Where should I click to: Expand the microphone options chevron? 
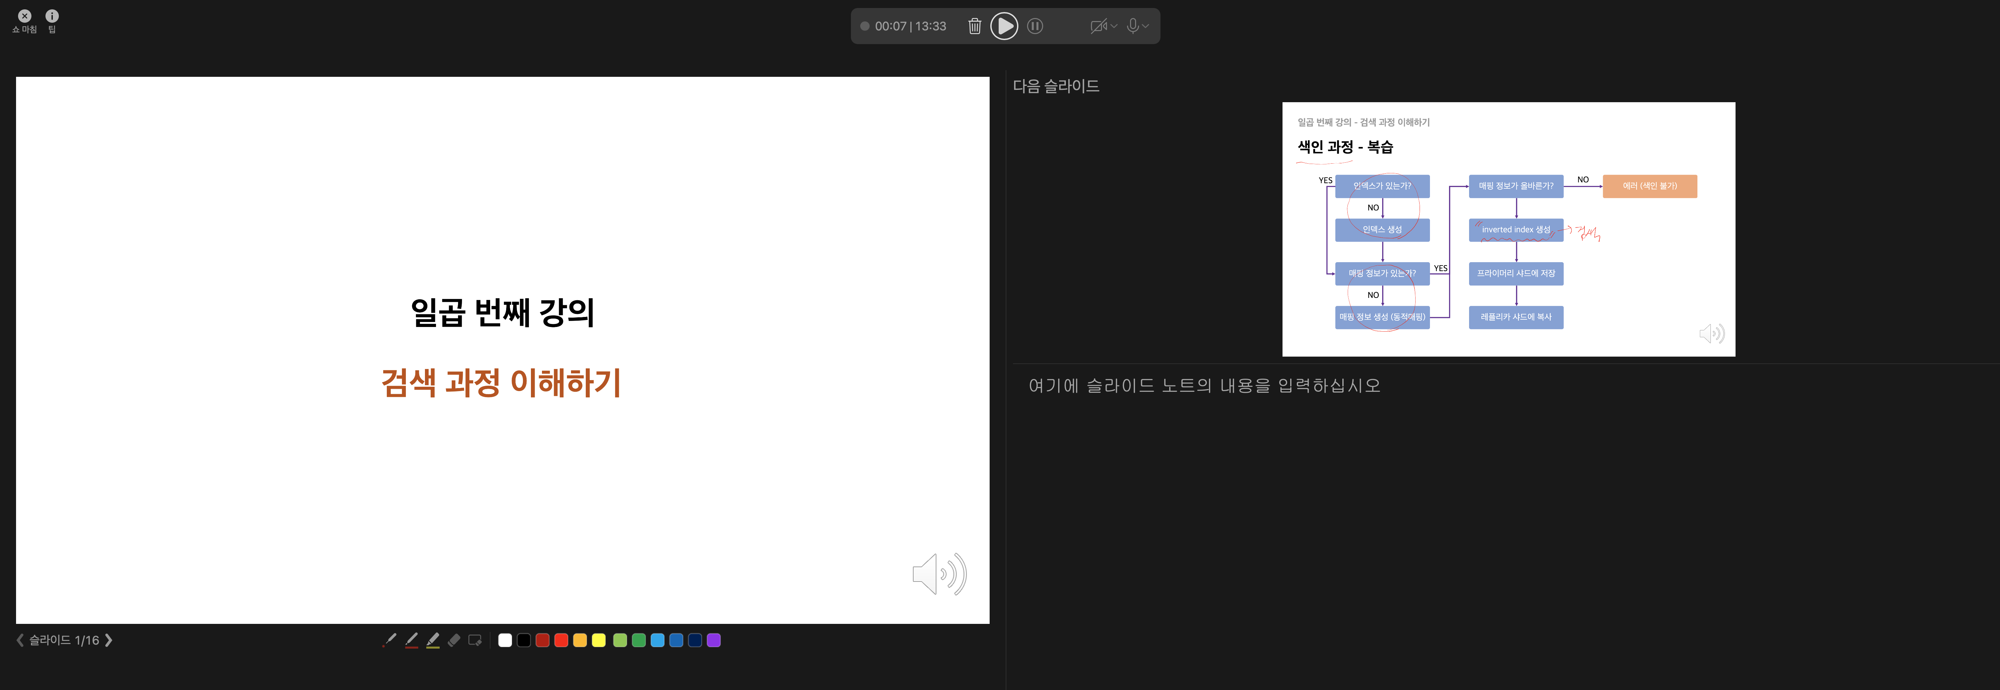[1146, 26]
